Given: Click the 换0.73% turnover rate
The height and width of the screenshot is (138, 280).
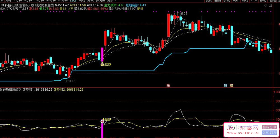Looking at the screenshot, I should click(115, 9).
